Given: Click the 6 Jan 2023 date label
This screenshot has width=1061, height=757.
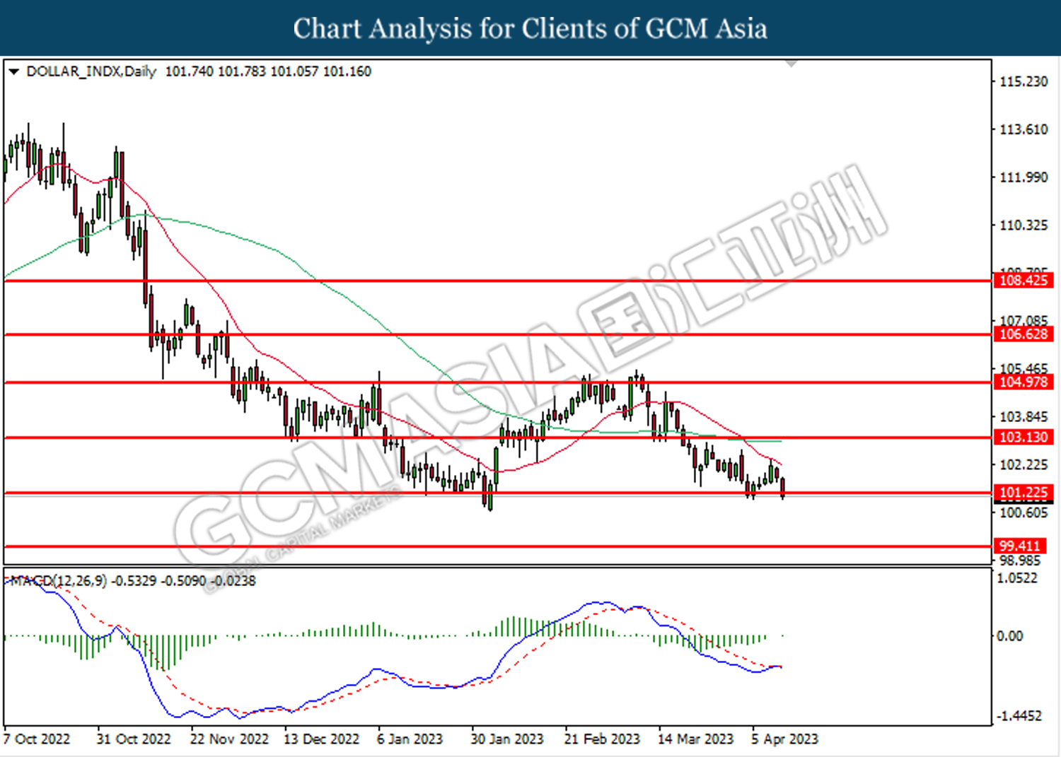Looking at the screenshot, I should click(410, 739).
